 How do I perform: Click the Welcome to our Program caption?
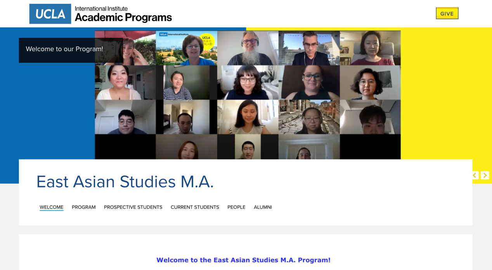64,49
